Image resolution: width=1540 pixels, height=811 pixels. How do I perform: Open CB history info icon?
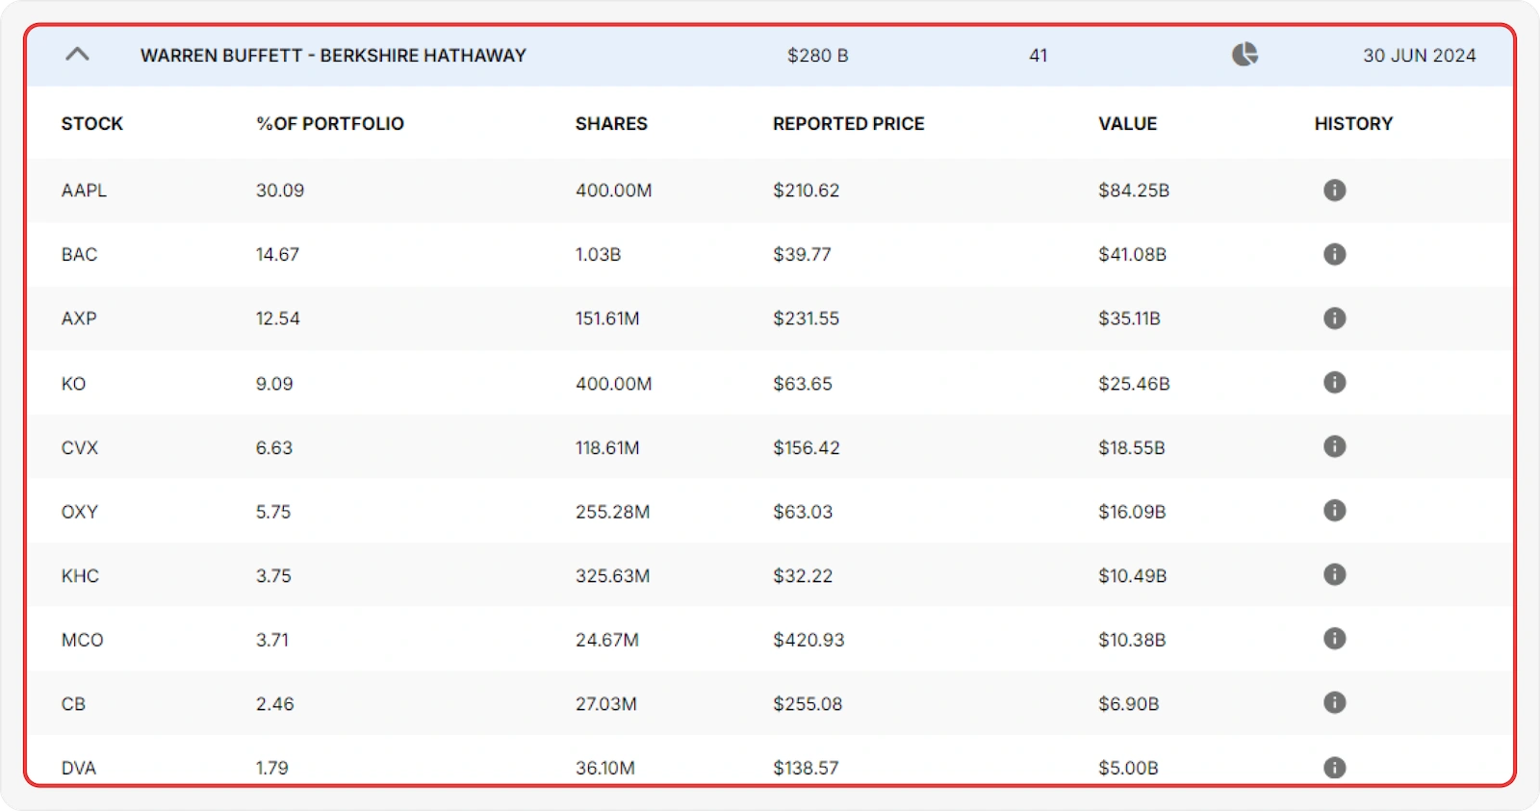[x=1334, y=703]
